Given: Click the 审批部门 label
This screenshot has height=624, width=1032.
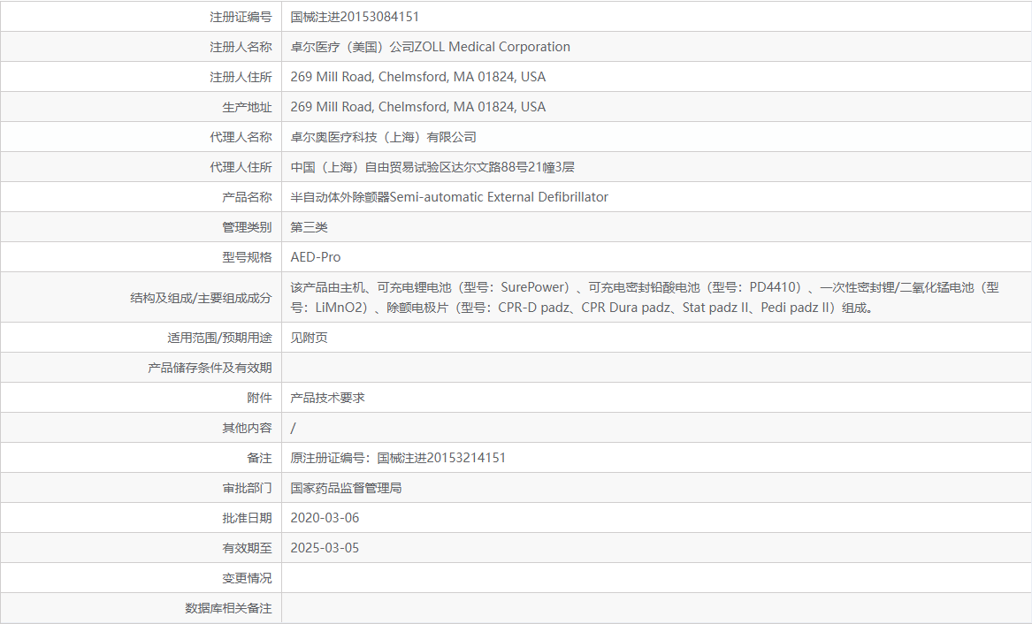Looking at the screenshot, I should 247,488.
